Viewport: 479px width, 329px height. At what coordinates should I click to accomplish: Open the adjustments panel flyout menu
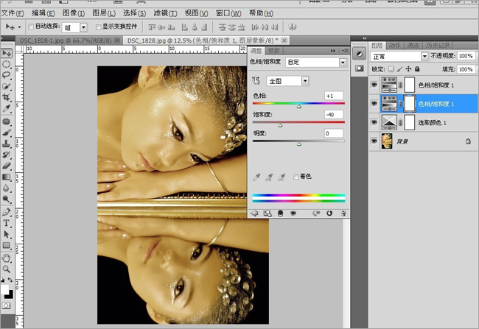coord(345,51)
